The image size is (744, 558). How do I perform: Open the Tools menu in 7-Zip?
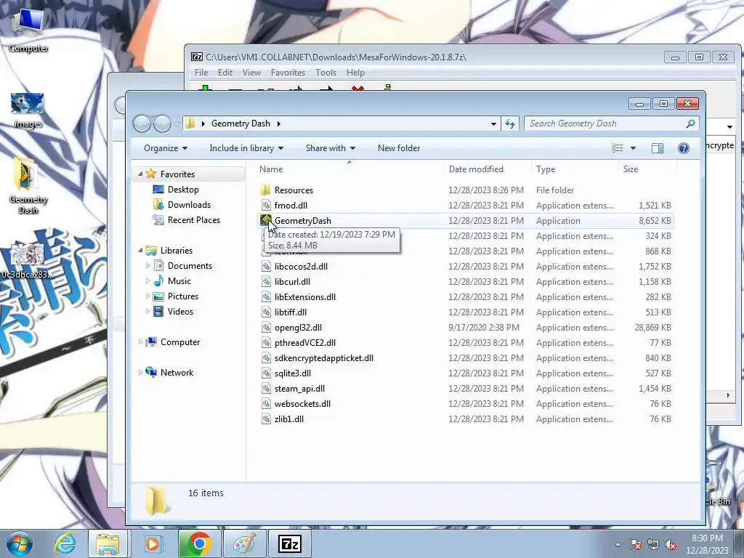coord(325,73)
